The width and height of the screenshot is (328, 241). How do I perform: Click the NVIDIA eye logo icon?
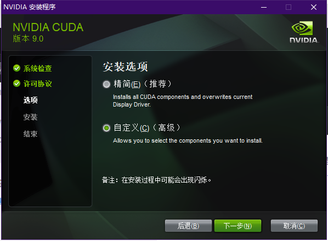[302, 28]
